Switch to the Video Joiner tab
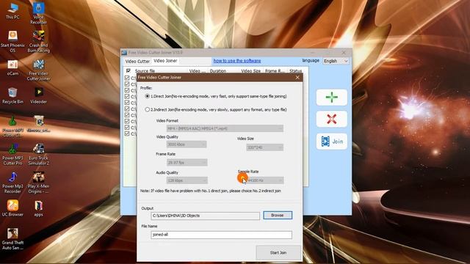Screen dimensions: 470x264 point(165,61)
